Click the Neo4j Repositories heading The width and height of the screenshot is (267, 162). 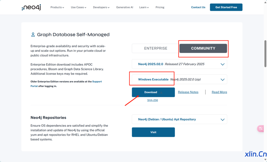click(x=48, y=117)
